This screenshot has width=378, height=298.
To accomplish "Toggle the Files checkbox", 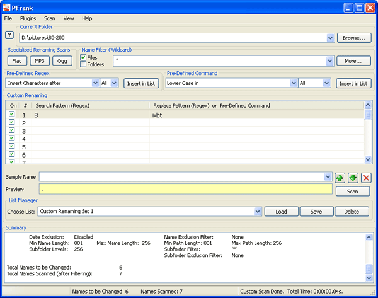I will (x=84, y=58).
